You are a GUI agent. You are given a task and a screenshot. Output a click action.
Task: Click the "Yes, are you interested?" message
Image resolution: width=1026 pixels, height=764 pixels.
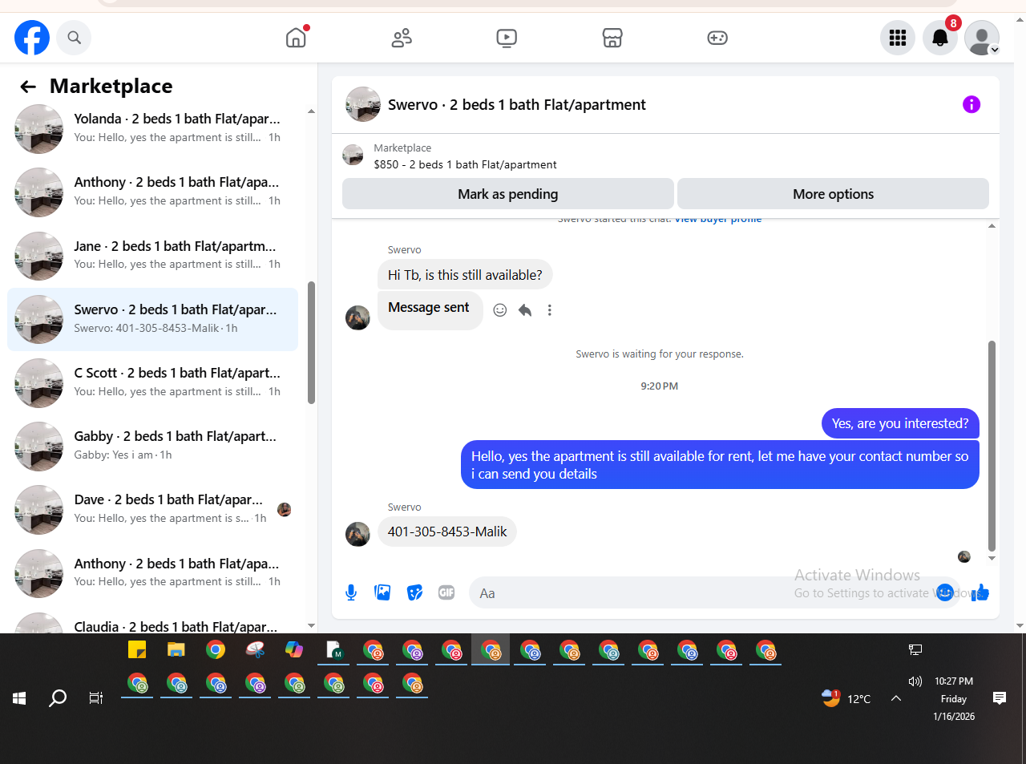[900, 423]
